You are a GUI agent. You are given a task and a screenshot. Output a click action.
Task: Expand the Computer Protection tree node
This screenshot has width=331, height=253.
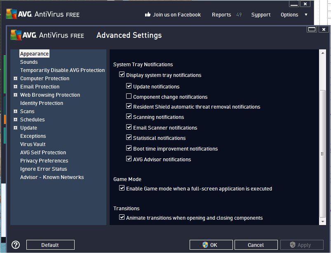[15, 78]
